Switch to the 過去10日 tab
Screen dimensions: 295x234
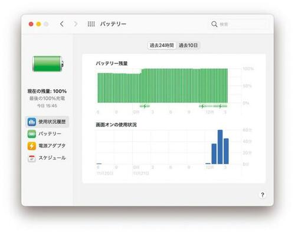(188, 45)
